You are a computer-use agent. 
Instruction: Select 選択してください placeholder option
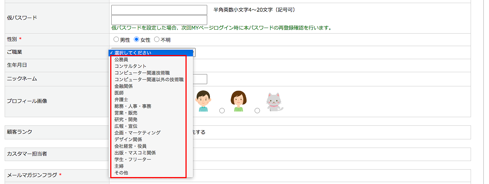(133, 53)
